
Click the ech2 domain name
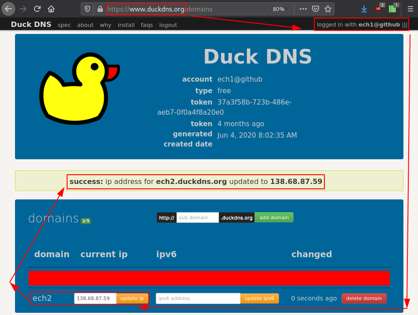(x=42, y=298)
